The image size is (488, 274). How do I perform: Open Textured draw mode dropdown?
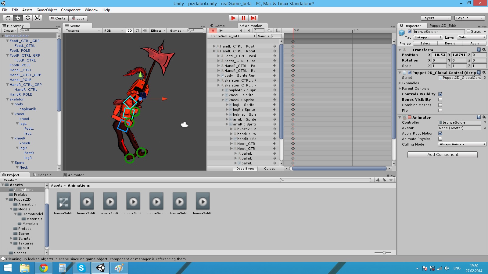[83, 30]
